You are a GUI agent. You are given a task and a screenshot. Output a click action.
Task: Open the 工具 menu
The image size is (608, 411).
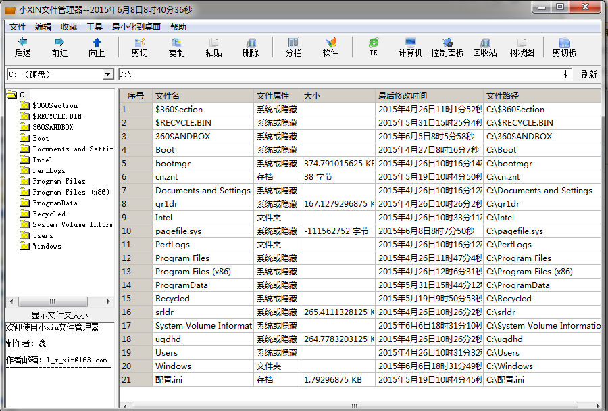(x=95, y=27)
